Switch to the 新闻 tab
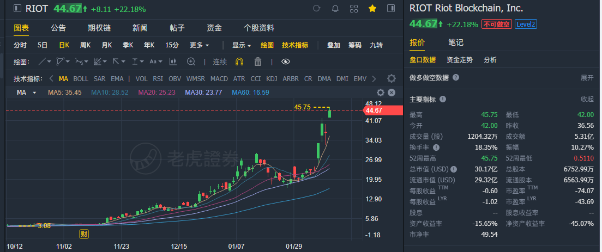602x252 pixels. (140, 28)
